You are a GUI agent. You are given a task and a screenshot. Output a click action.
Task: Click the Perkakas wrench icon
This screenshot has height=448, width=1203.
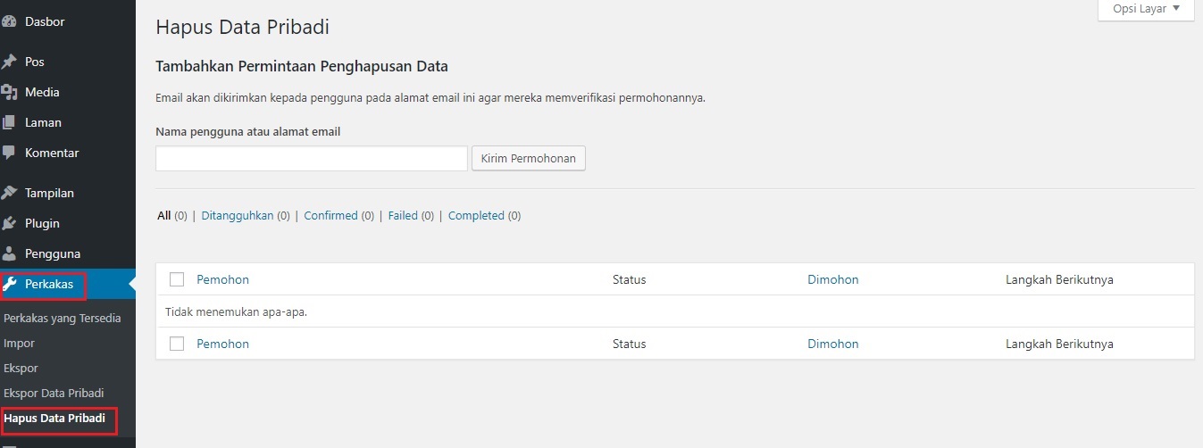point(10,285)
